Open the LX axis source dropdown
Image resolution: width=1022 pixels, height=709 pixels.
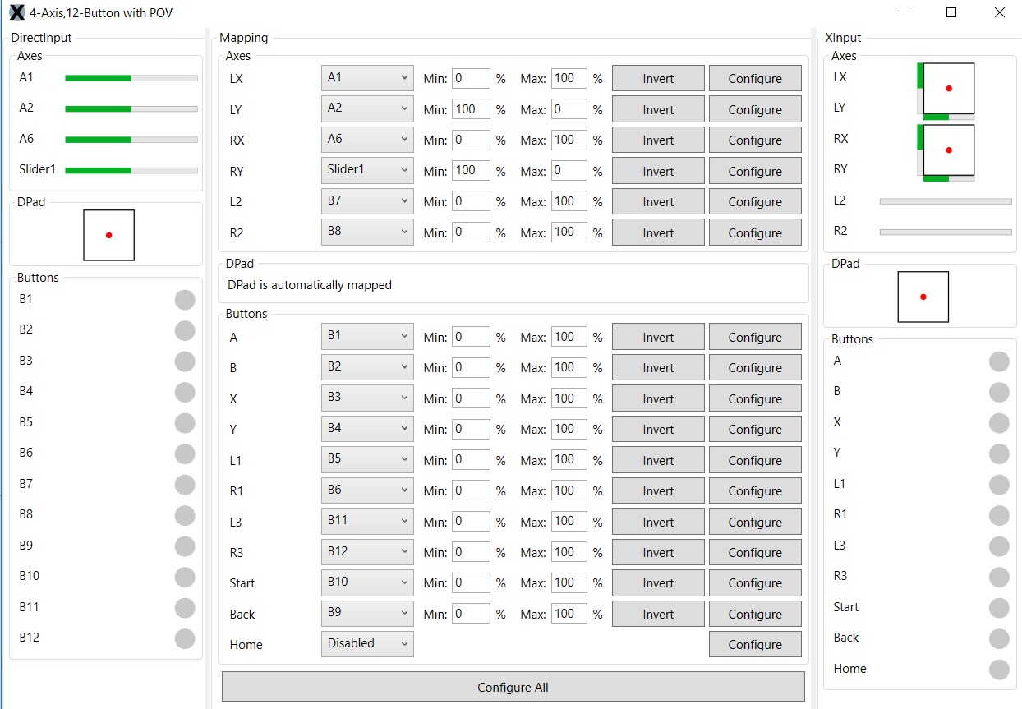point(367,78)
